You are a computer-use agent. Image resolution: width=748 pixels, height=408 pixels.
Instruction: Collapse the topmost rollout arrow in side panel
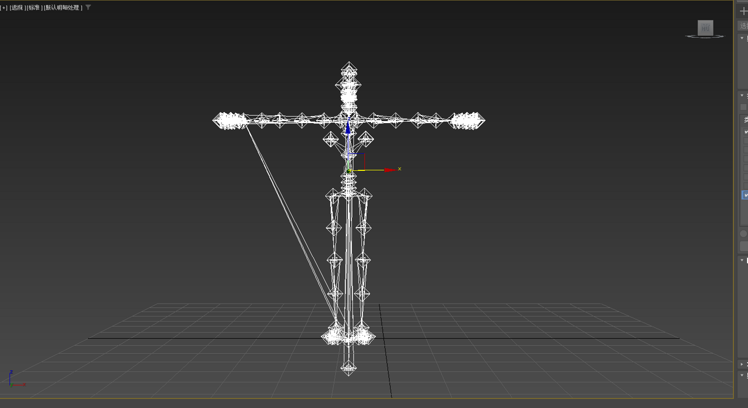(x=742, y=38)
